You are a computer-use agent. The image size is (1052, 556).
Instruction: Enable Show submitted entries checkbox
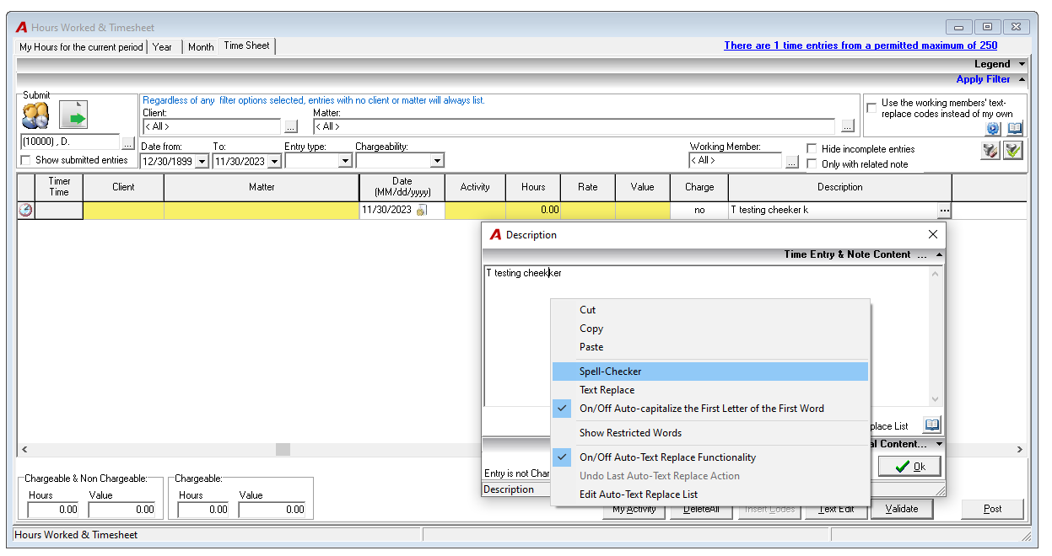point(26,160)
